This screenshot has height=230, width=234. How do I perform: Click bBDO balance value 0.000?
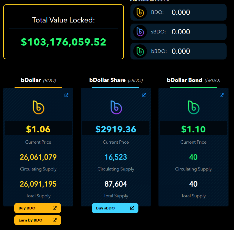coord(181,51)
